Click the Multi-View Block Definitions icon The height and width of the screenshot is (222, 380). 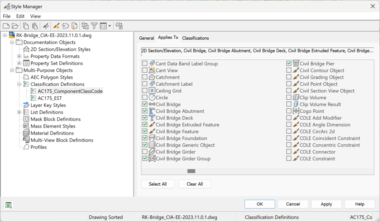pos(26,140)
